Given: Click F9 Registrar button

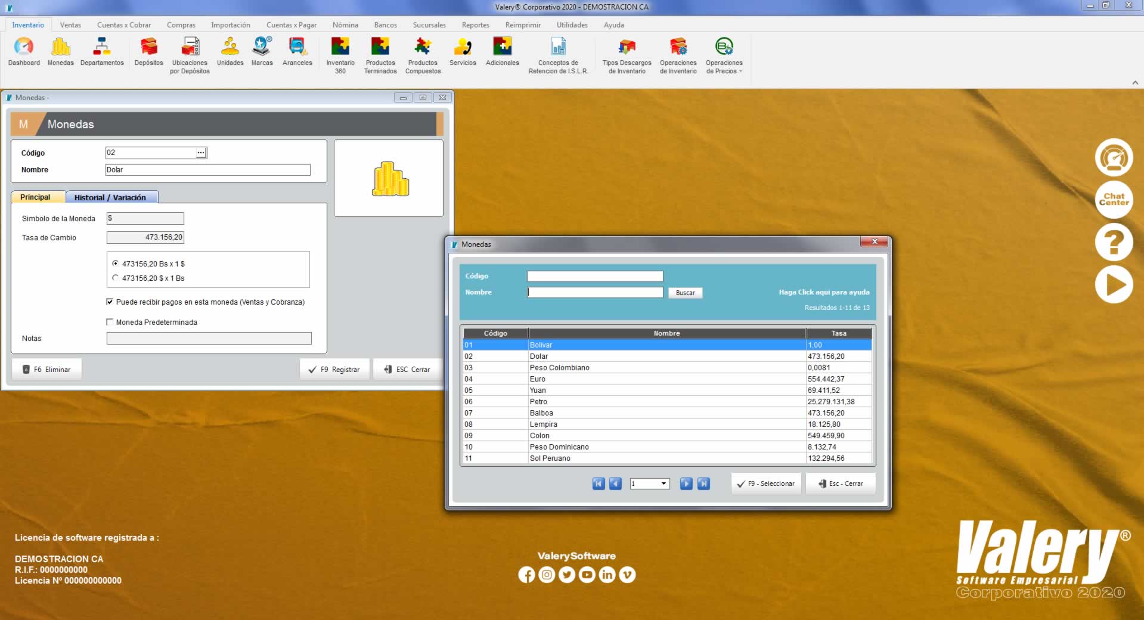Looking at the screenshot, I should [334, 370].
